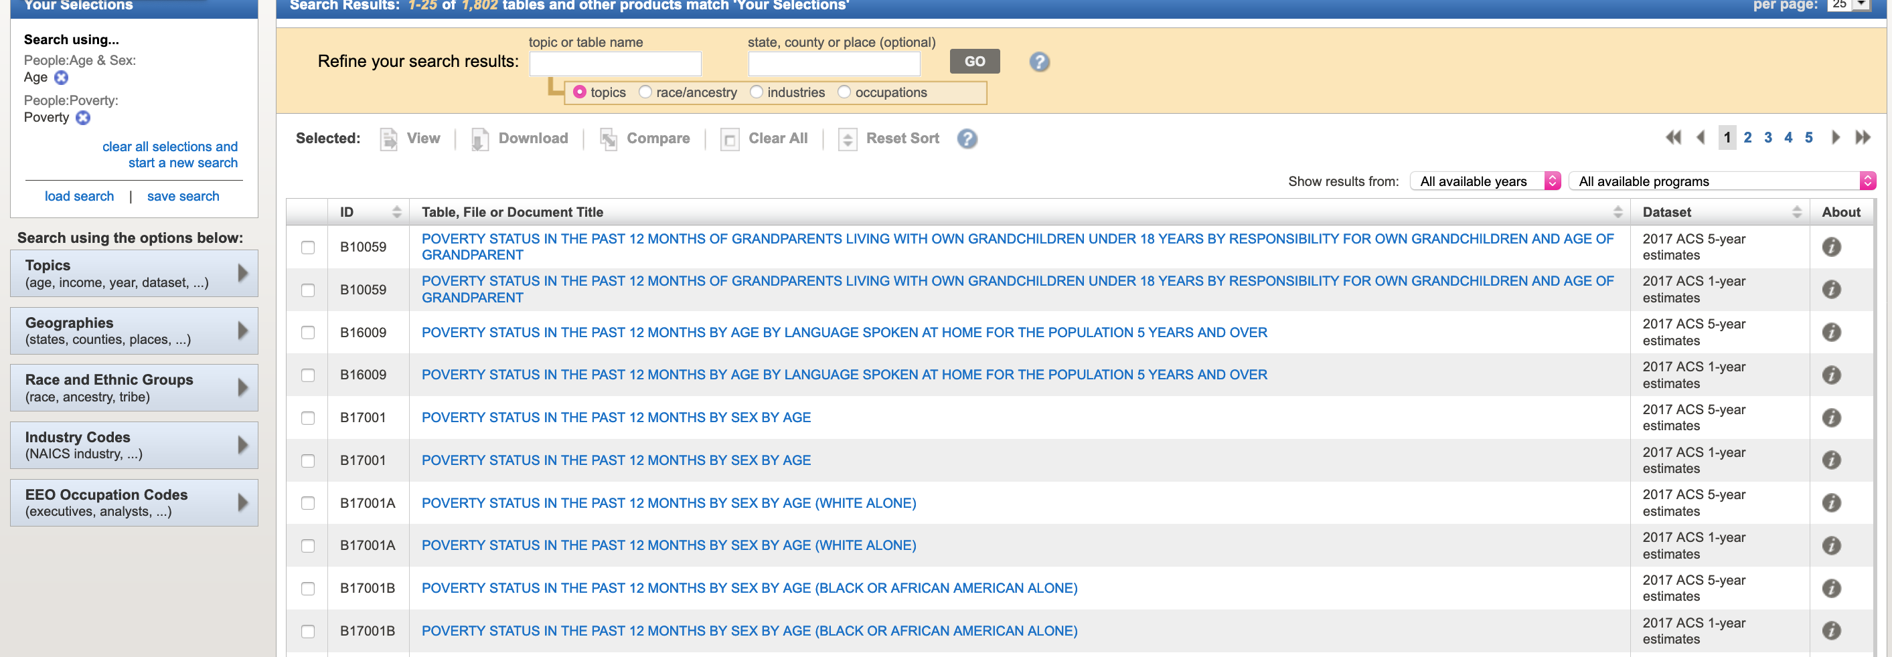Image resolution: width=1892 pixels, height=657 pixels.
Task: Click the topic or table name field
Action: coord(615,64)
